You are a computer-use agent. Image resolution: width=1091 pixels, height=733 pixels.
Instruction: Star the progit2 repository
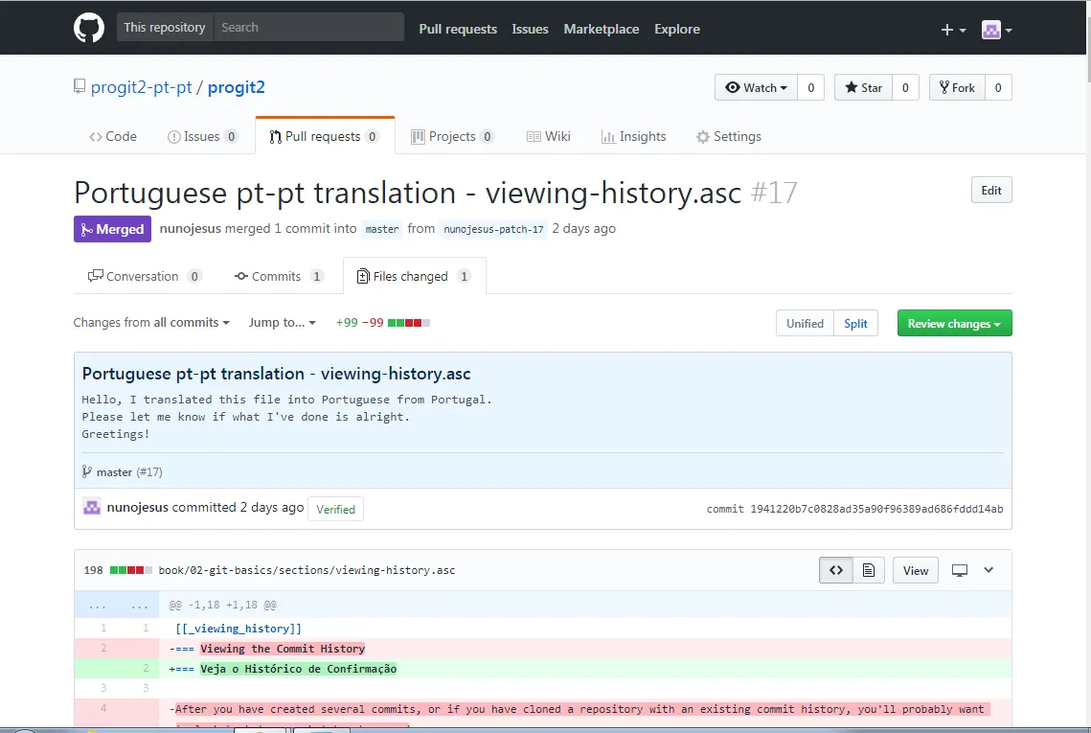coord(863,88)
